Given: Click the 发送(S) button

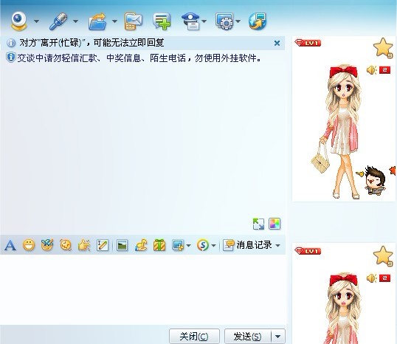Looking at the screenshot, I should 248,337.
